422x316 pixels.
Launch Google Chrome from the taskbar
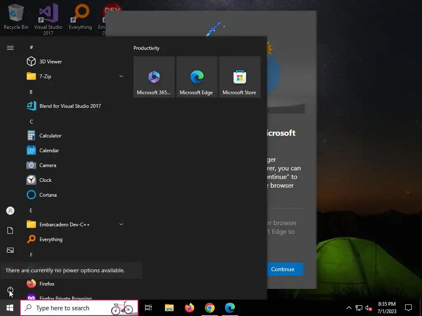click(x=210, y=308)
